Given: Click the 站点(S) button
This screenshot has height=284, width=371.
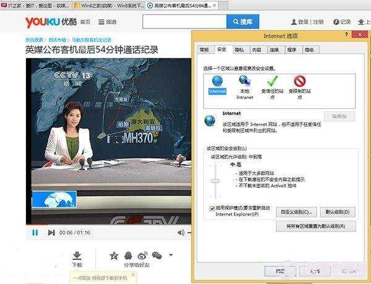Looking at the screenshot, I should [x=339, y=116].
